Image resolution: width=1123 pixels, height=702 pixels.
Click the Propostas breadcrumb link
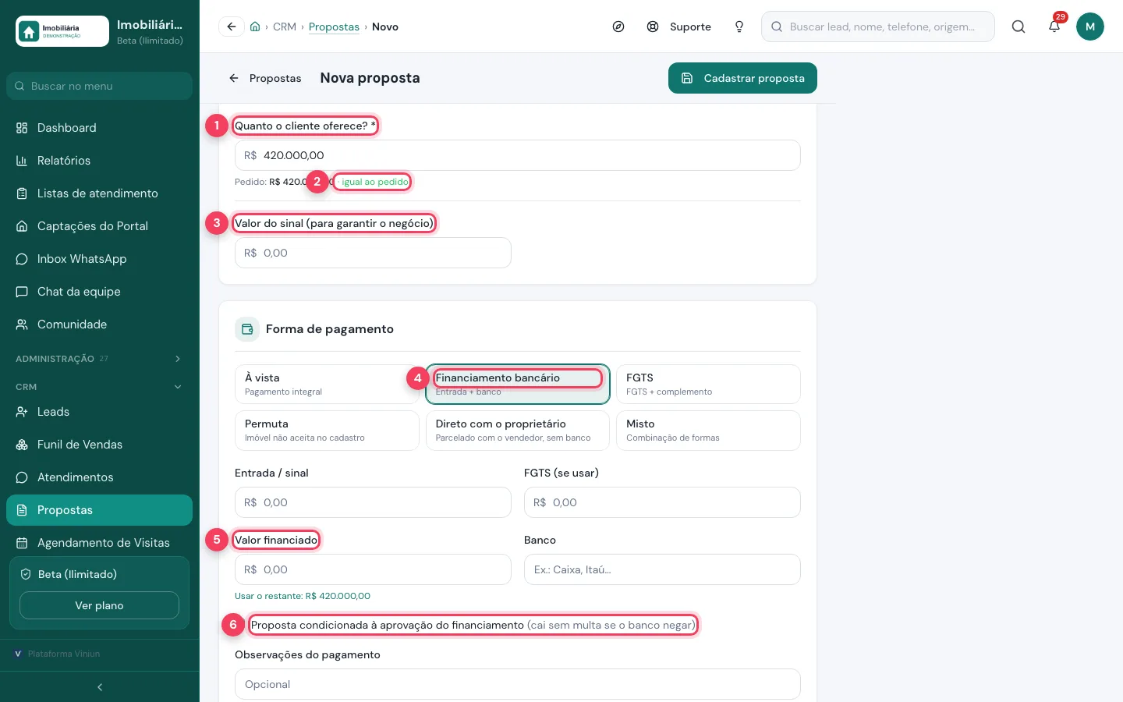pyautogui.click(x=334, y=27)
